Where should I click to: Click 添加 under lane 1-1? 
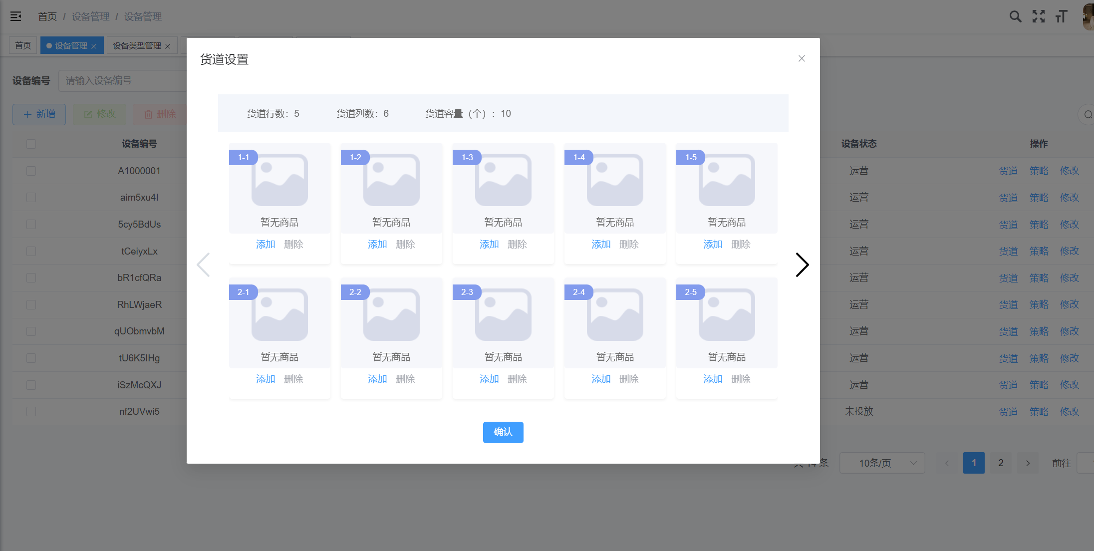point(266,245)
